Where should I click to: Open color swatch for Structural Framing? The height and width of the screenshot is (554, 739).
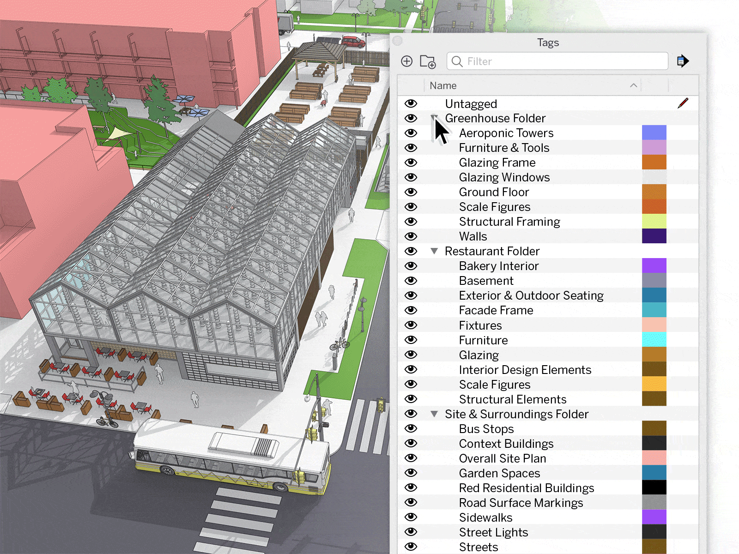point(654,222)
